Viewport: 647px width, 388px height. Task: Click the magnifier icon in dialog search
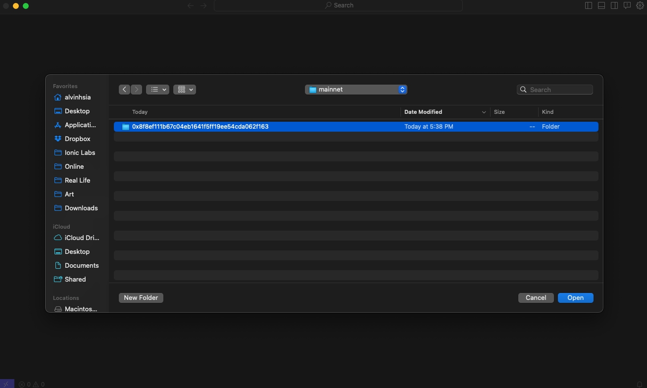click(x=523, y=90)
